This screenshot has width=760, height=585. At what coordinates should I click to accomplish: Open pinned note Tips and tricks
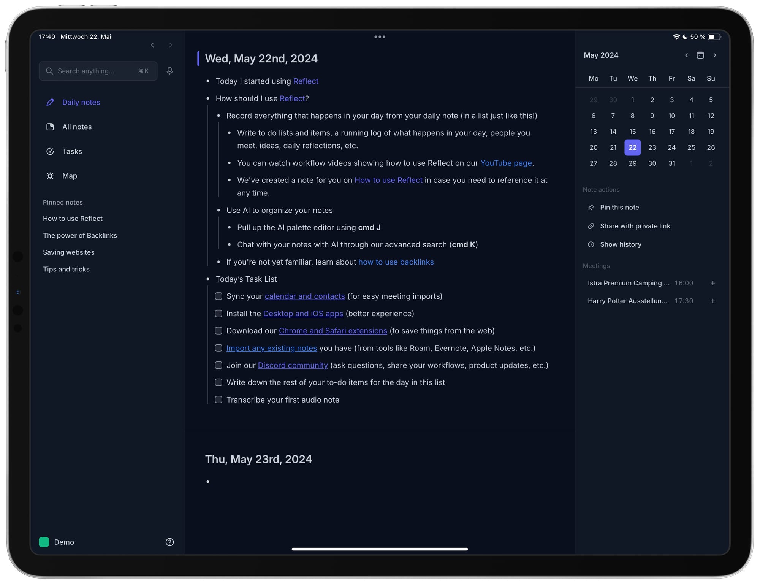pos(66,269)
